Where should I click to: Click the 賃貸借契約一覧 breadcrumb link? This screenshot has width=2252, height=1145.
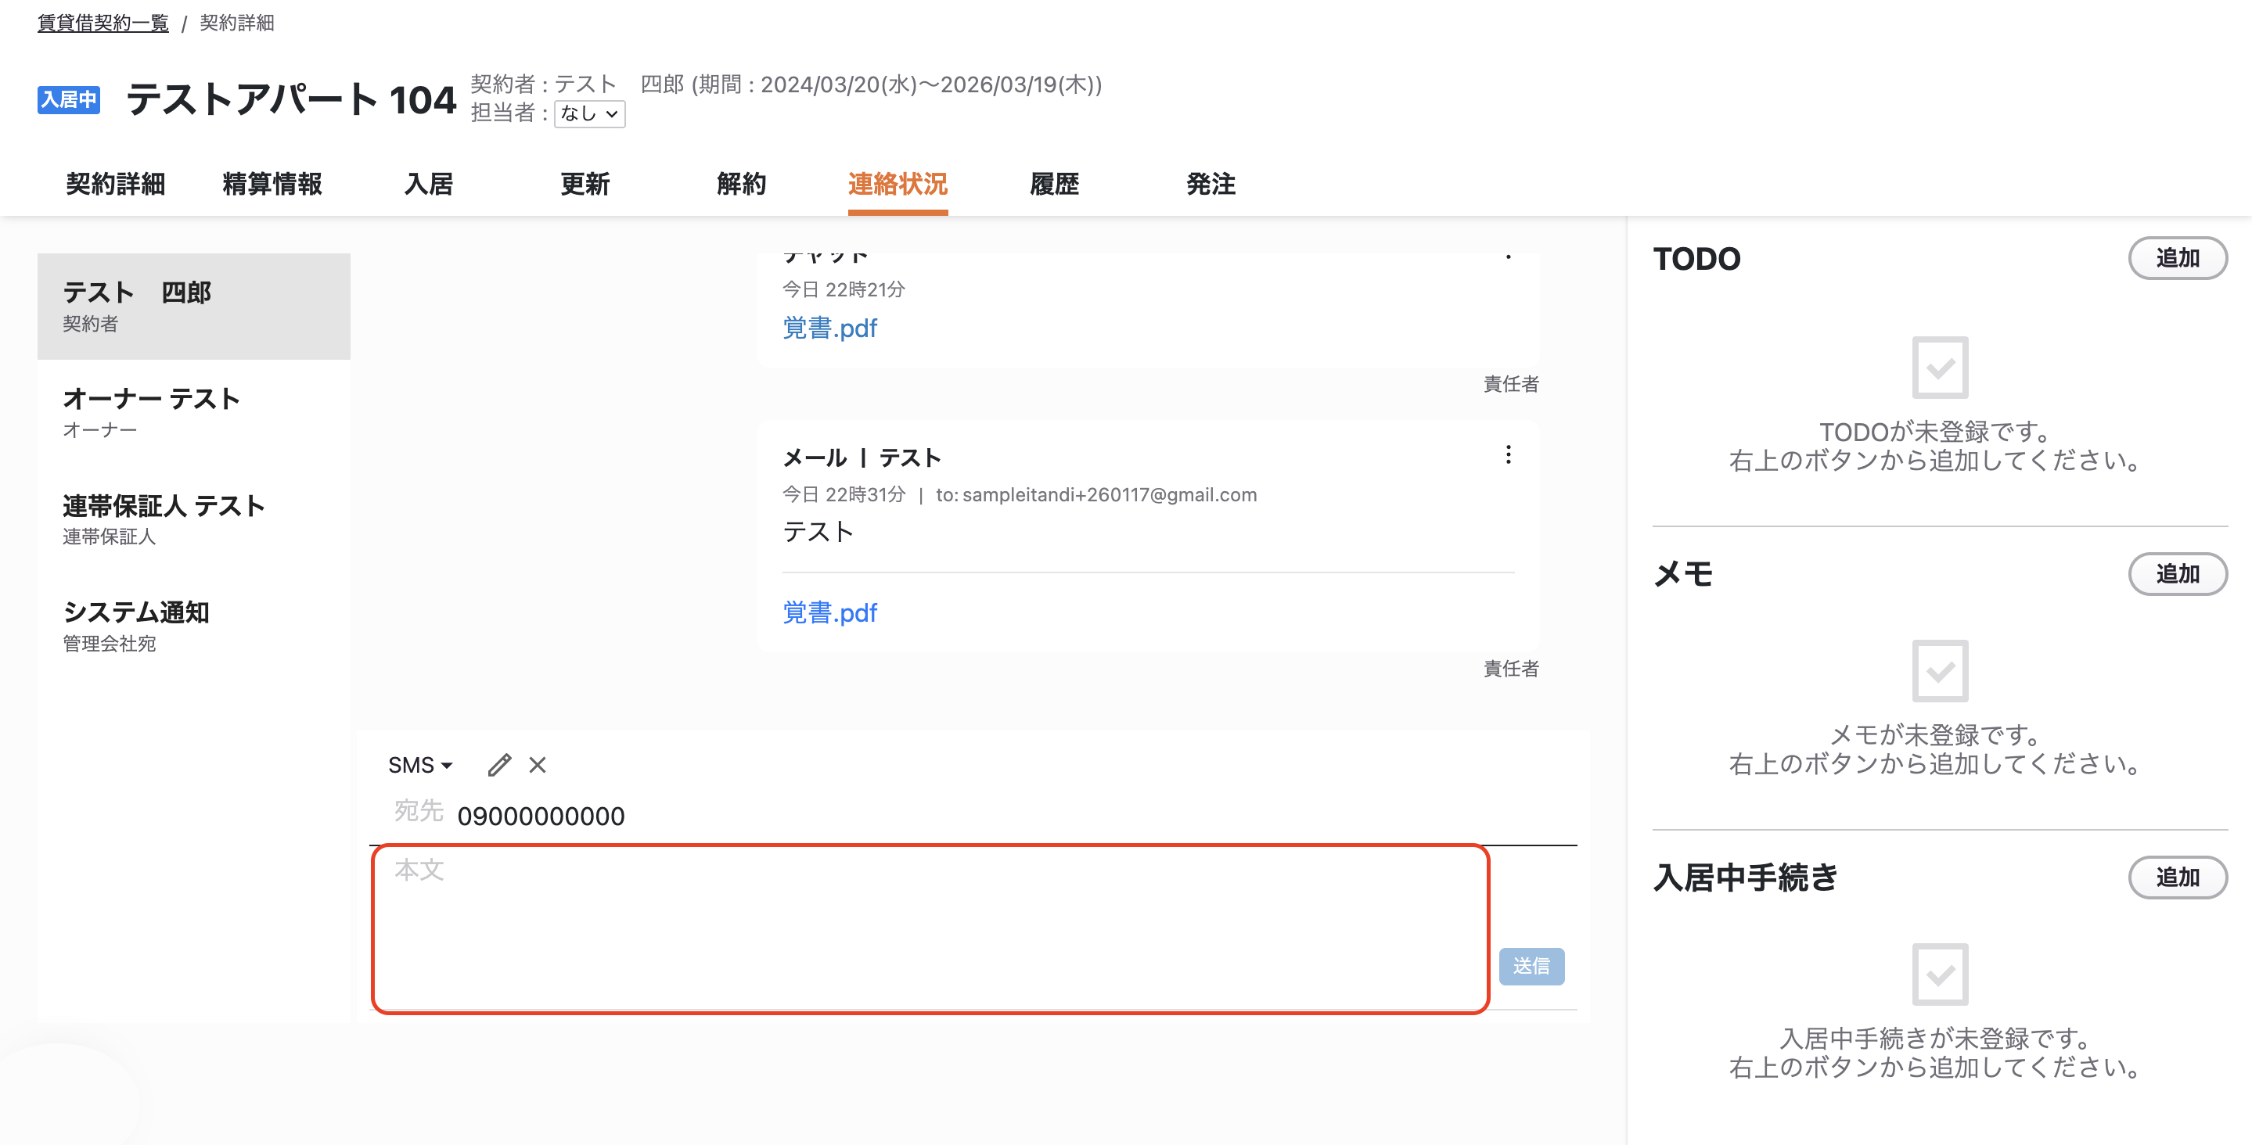[103, 23]
